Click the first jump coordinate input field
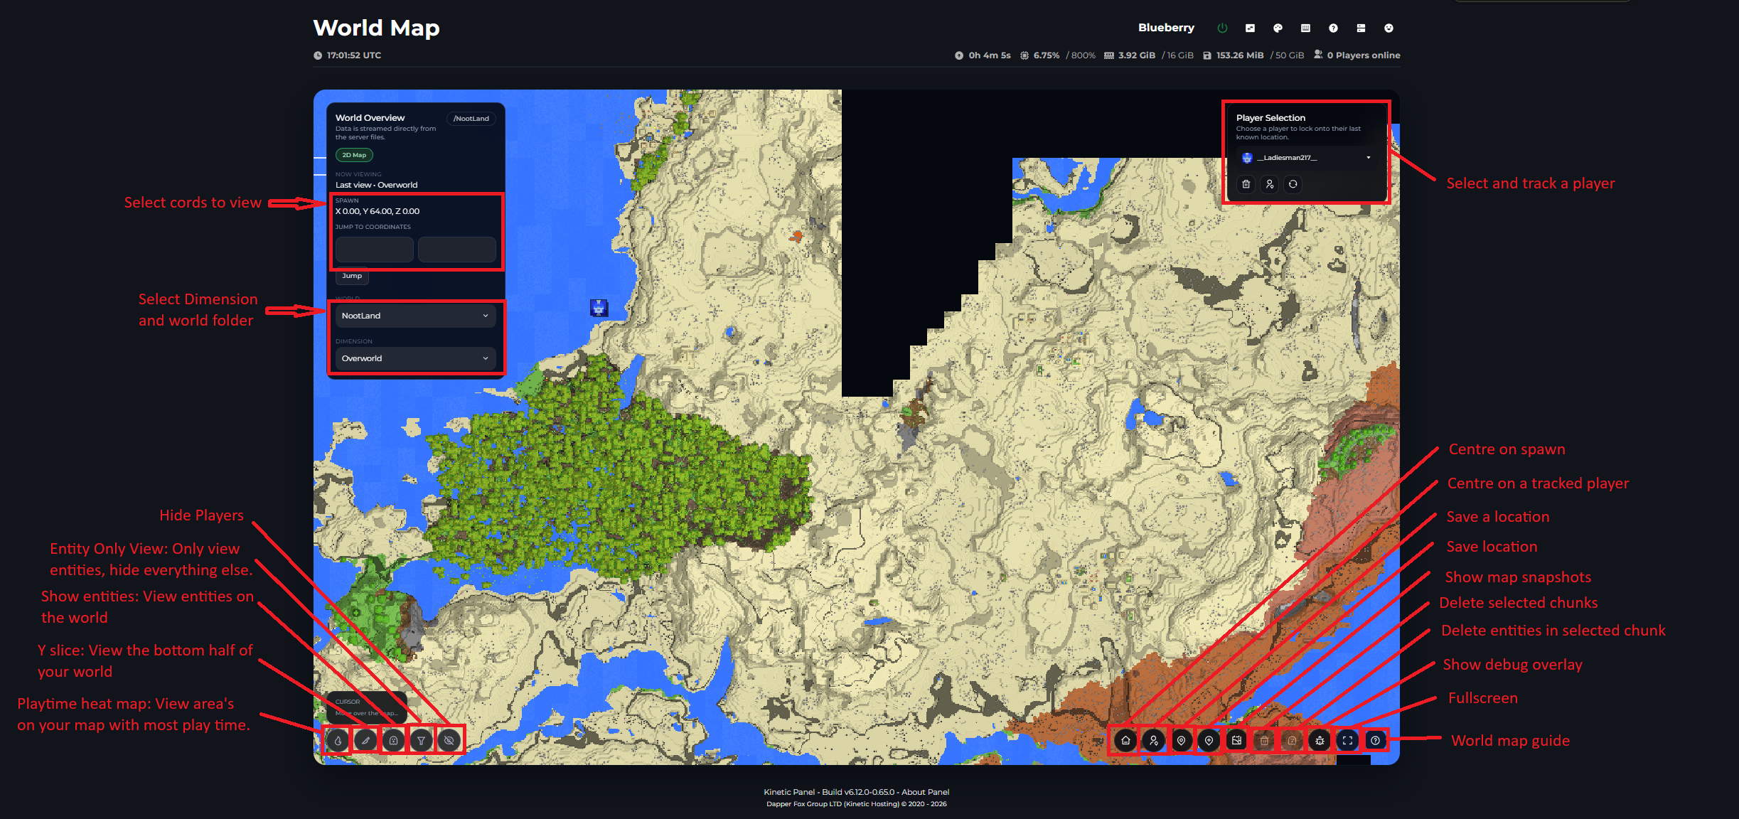Image resolution: width=1739 pixels, height=819 pixels. click(x=374, y=250)
